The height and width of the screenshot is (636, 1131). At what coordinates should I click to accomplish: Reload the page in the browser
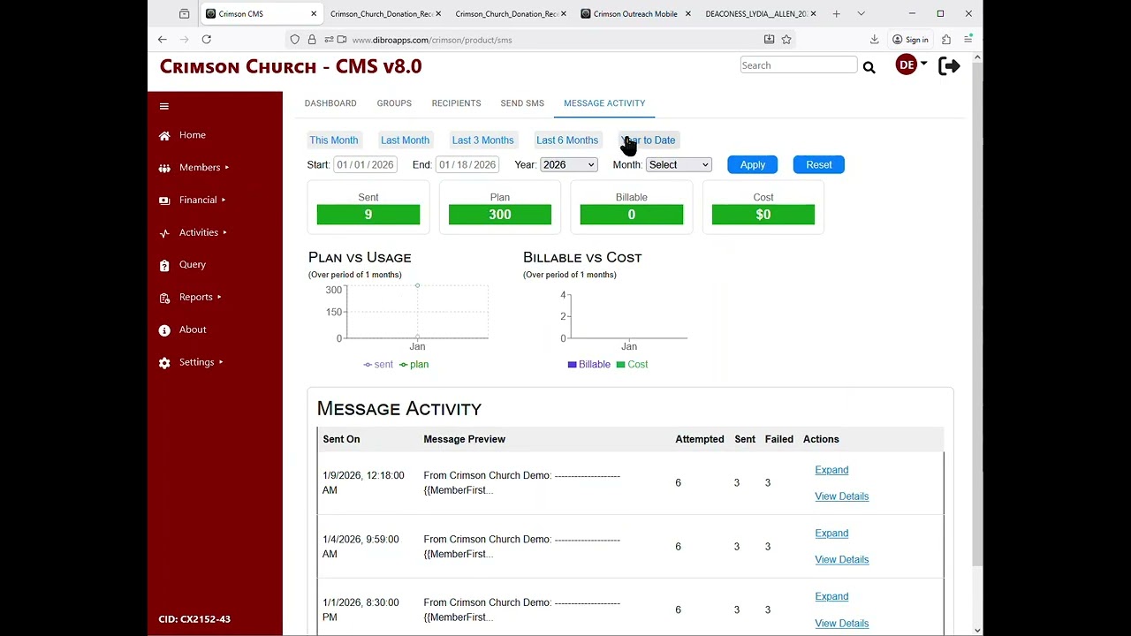pos(206,40)
